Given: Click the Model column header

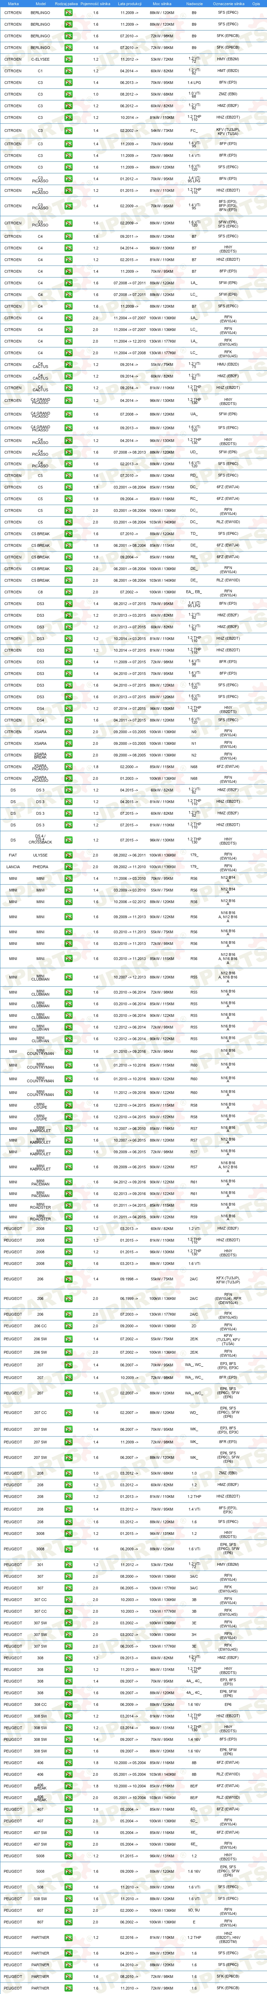Looking at the screenshot, I should click(41, 4).
